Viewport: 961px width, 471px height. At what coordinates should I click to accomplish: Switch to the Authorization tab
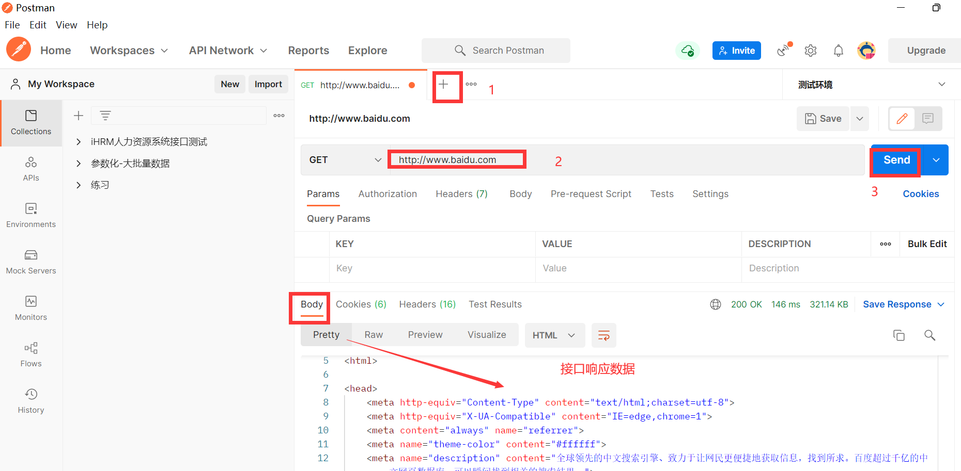[x=388, y=194]
